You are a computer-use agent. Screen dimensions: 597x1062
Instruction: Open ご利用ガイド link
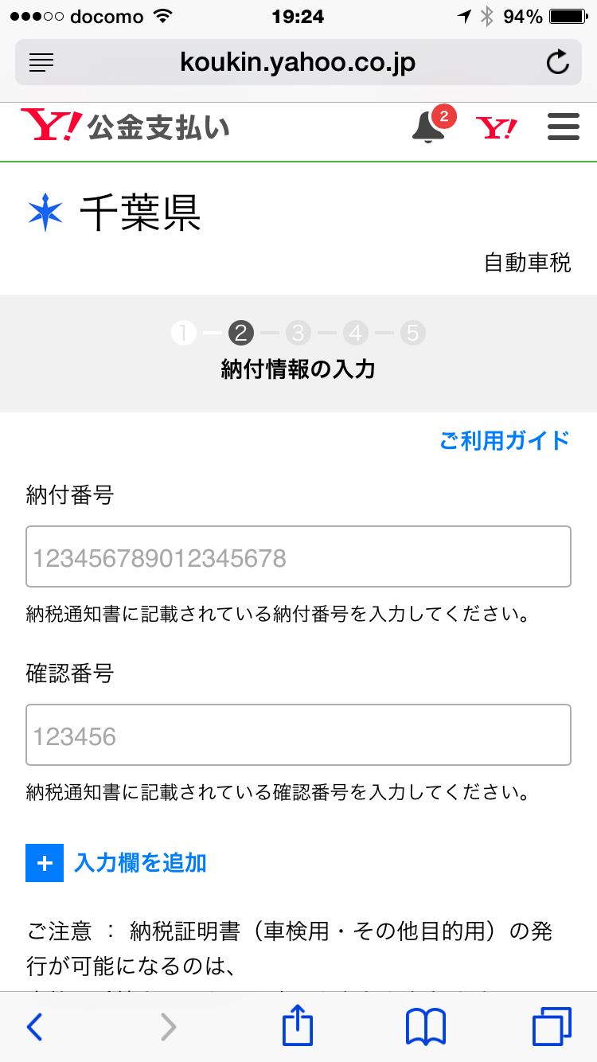tap(505, 439)
